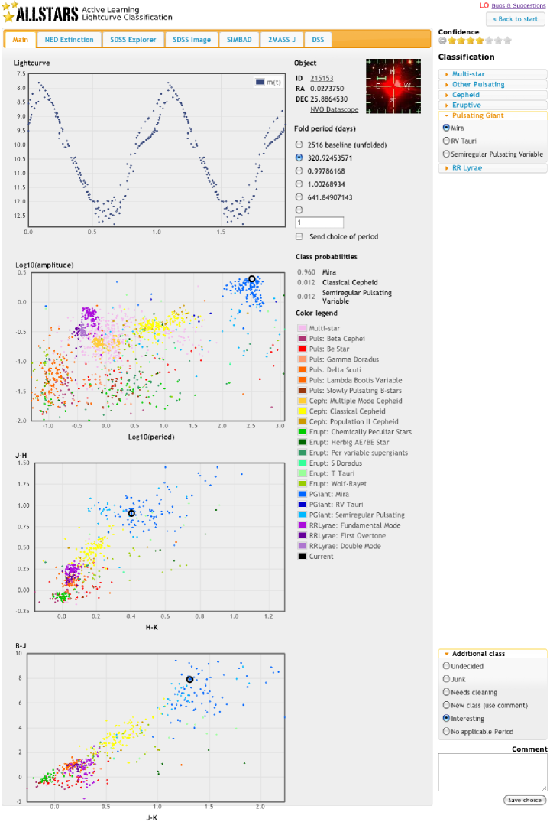The width and height of the screenshot is (550, 822).
Task: Choose RV Tauri classification
Action: click(x=447, y=141)
